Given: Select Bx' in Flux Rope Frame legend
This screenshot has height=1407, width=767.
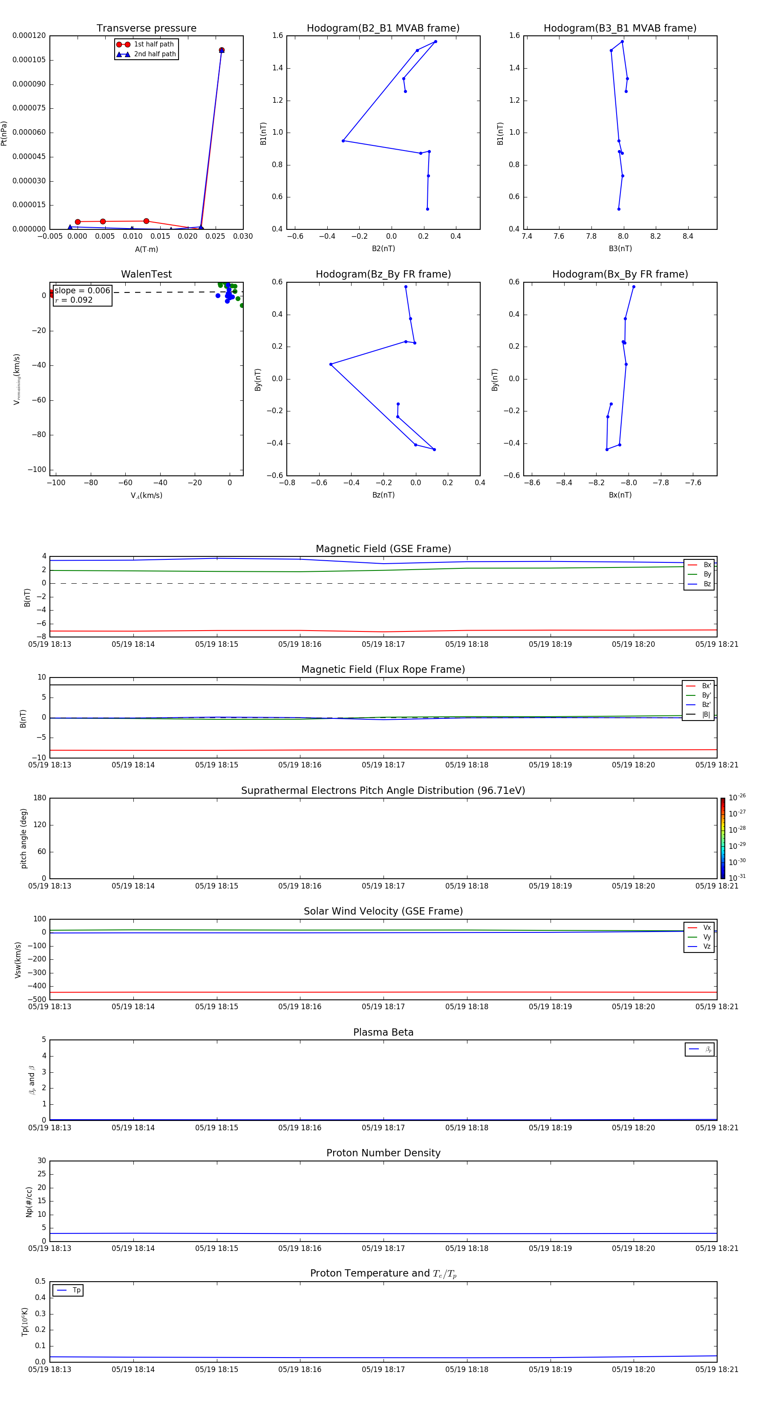Looking at the screenshot, I should pyautogui.click(x=699, y=686).
